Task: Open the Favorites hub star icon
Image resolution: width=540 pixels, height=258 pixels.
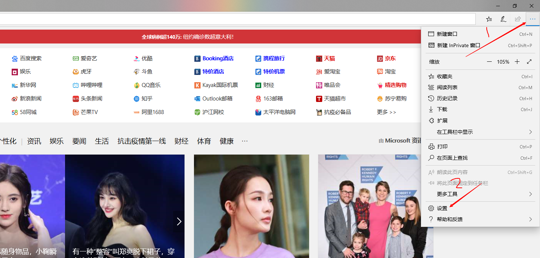Action: 489,19
